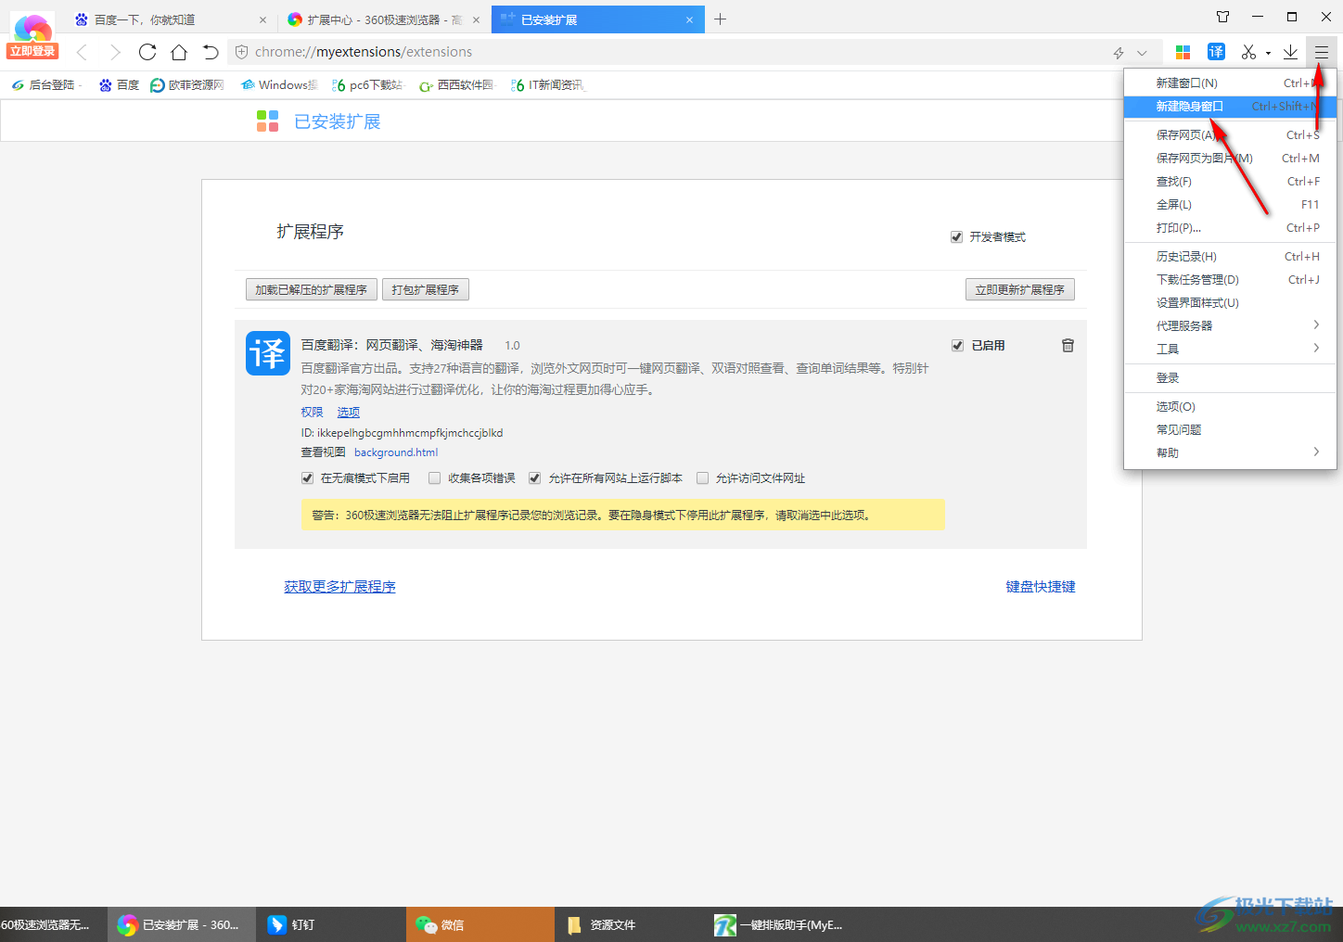The height and width of the screenshot is (942, 1343).
Task: Open 西西软件园 bookmark
Action: (x=457, y=85)
